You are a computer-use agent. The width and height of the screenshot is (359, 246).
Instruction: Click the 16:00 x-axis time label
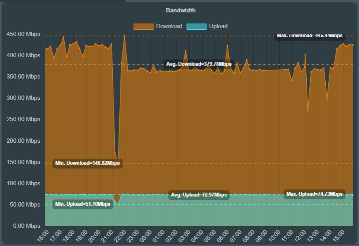(43, 235)
